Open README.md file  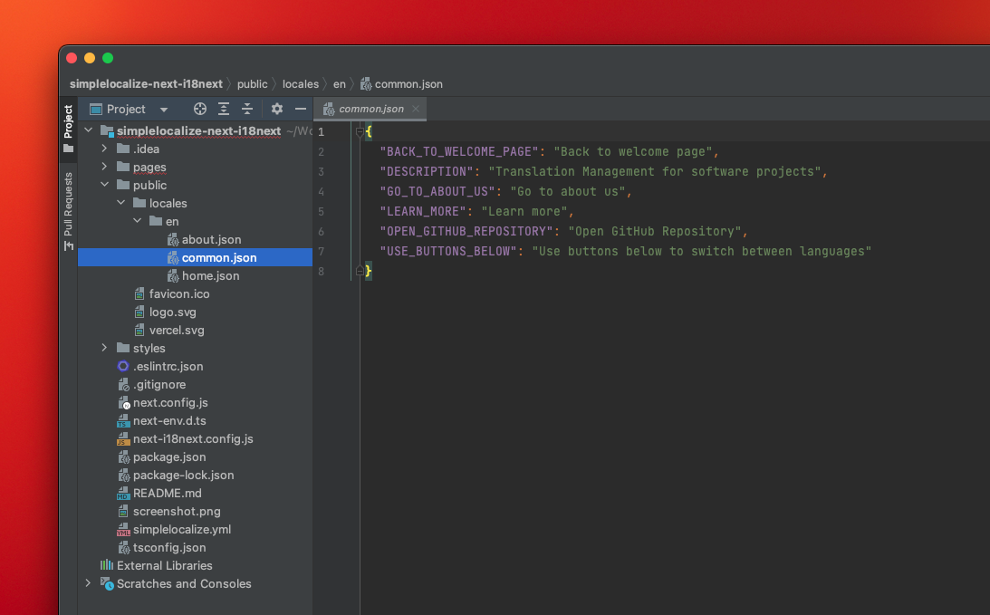tap(167, 493)
